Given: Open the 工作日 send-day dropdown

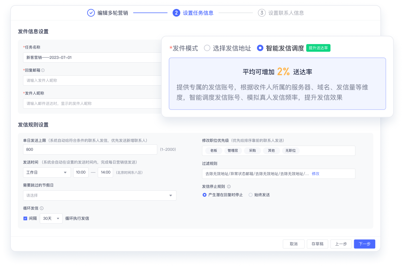Looking at the screenshot, I should (47, 172).
